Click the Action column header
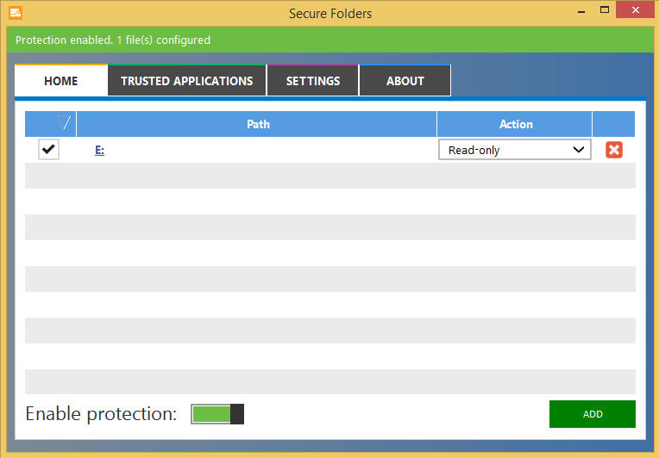 pos(515,124)
